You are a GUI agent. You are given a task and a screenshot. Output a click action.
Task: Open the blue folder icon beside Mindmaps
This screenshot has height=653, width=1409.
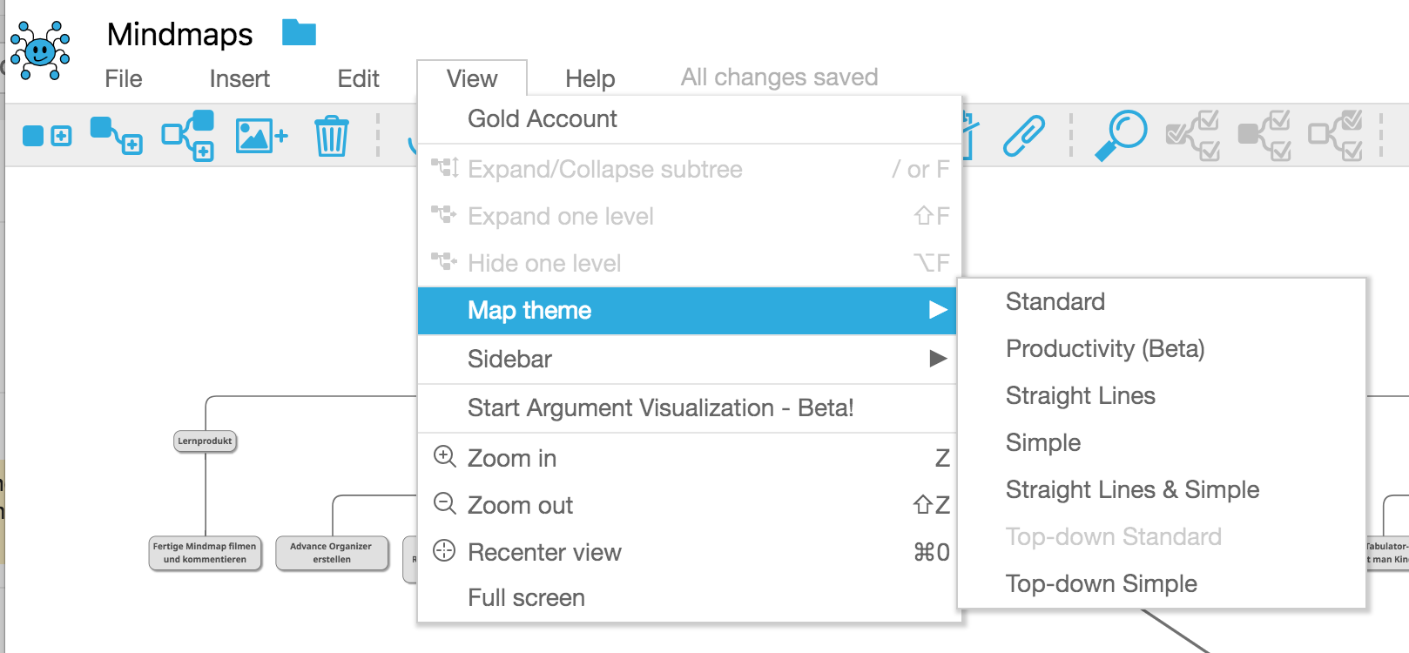299,33
